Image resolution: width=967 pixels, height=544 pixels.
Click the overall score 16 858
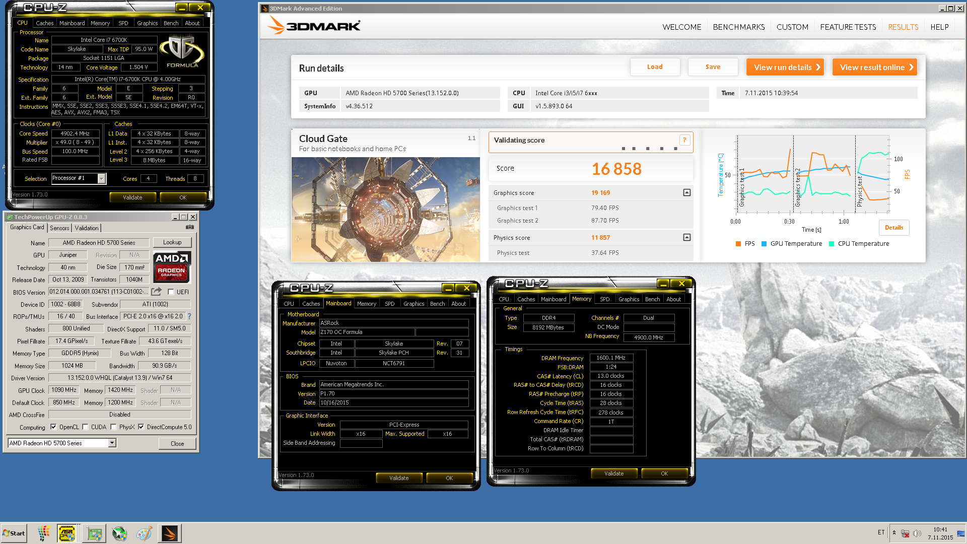(x=616, y=169)
